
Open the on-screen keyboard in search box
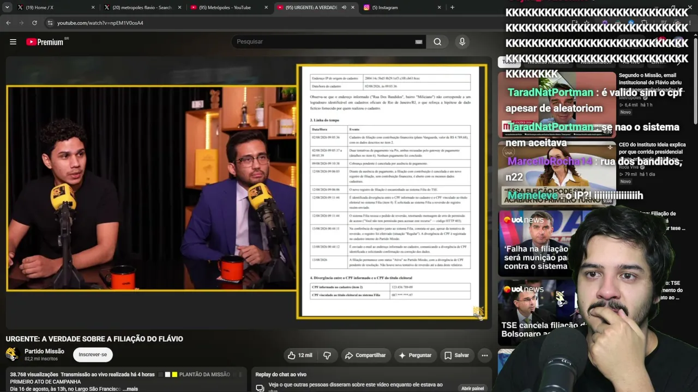click(419, 42)
